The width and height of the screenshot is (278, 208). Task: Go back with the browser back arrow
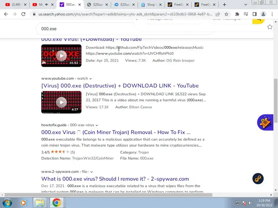coord(6,14)
